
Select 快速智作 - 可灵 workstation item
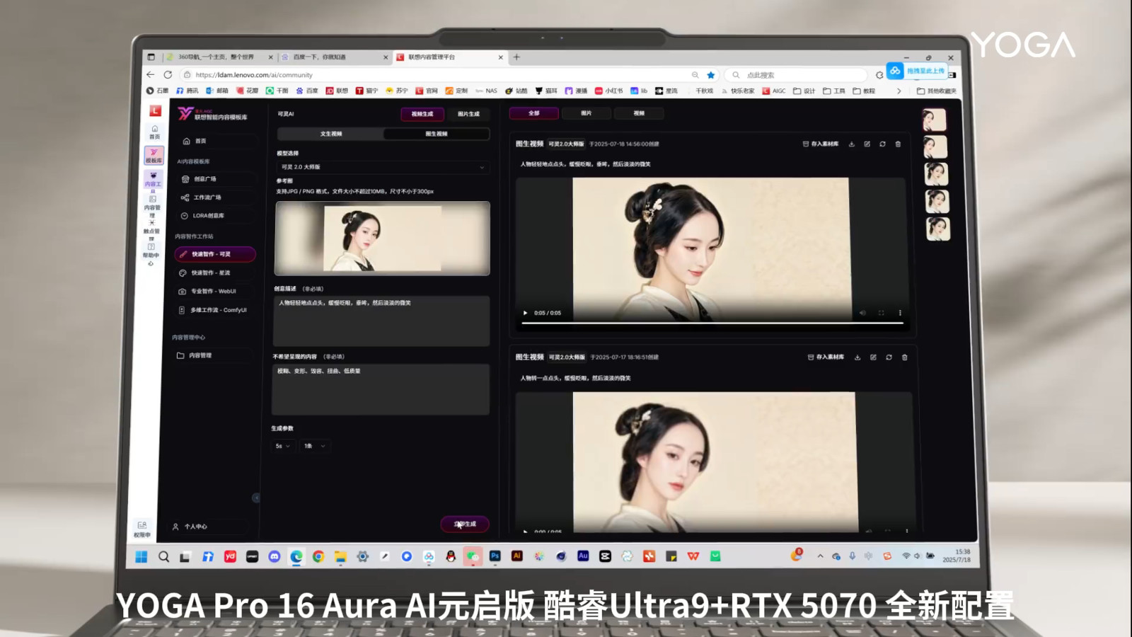pos(214,254)
